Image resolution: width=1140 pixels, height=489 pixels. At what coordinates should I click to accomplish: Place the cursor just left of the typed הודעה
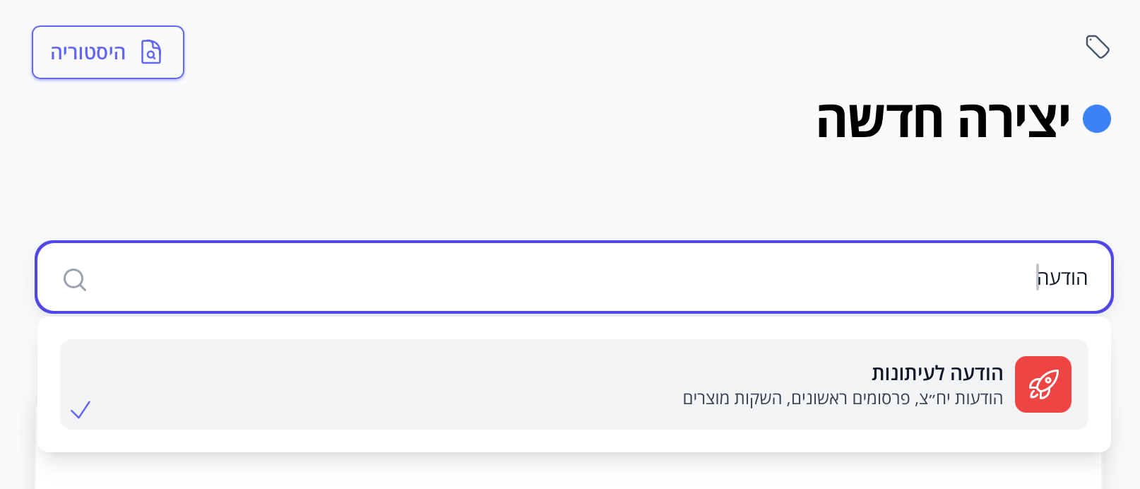(1035, 278)
